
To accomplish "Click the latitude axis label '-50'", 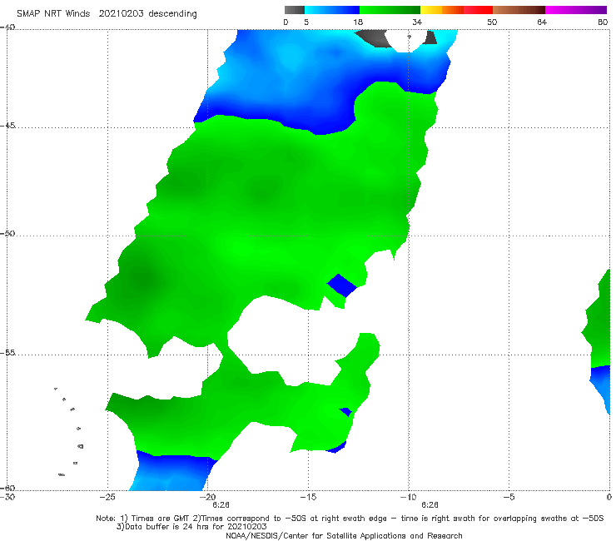I will point(7,233).
